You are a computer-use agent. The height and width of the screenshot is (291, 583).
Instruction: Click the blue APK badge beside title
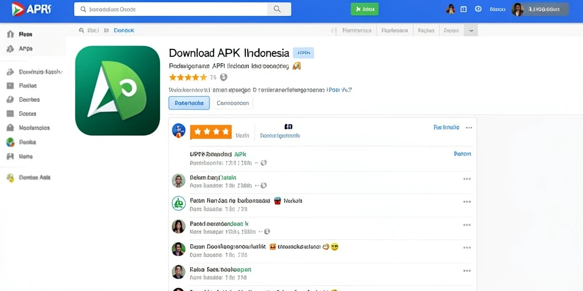(x=303, y=53)
